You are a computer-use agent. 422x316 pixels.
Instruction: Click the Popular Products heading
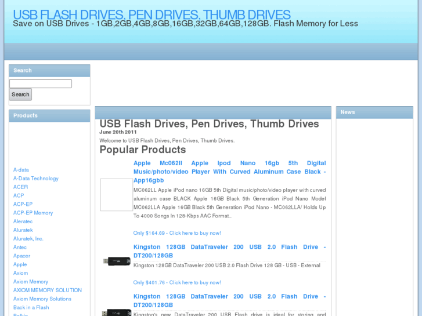click(x=143, y=150)
